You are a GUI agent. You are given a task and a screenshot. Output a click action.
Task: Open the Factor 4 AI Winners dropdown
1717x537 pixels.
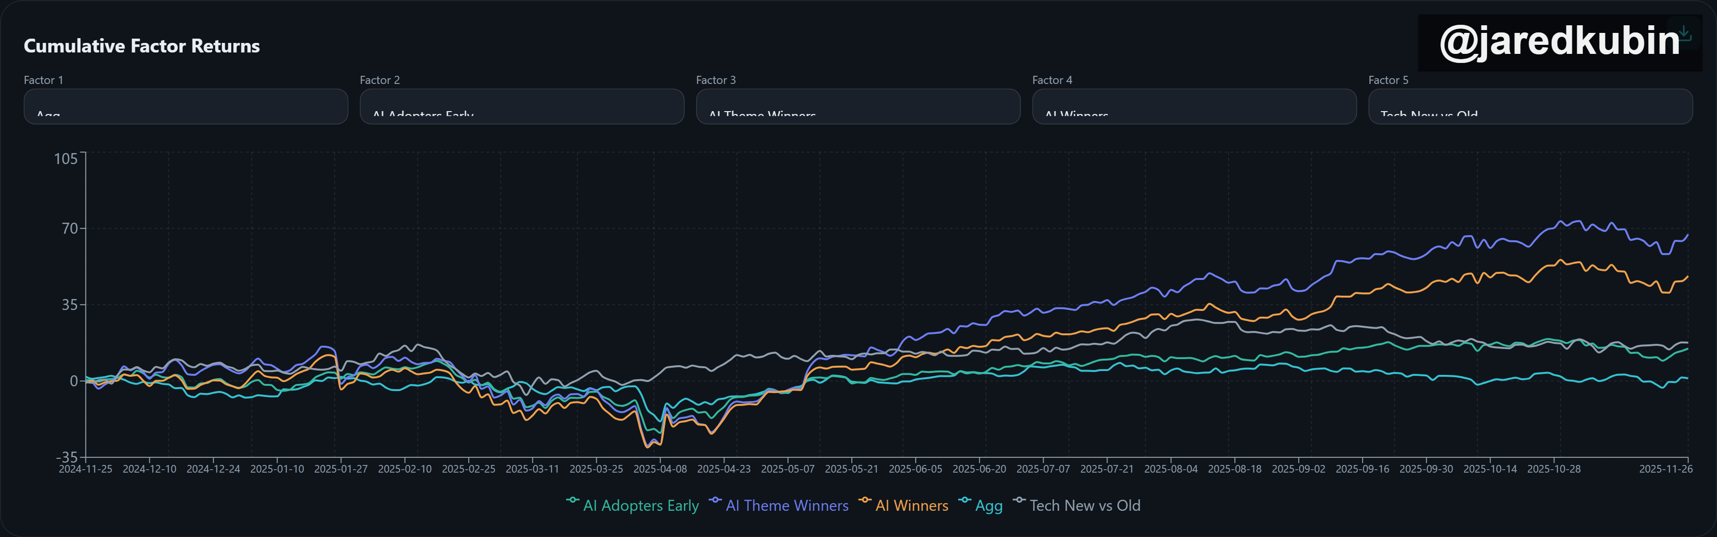[1194, 107]
